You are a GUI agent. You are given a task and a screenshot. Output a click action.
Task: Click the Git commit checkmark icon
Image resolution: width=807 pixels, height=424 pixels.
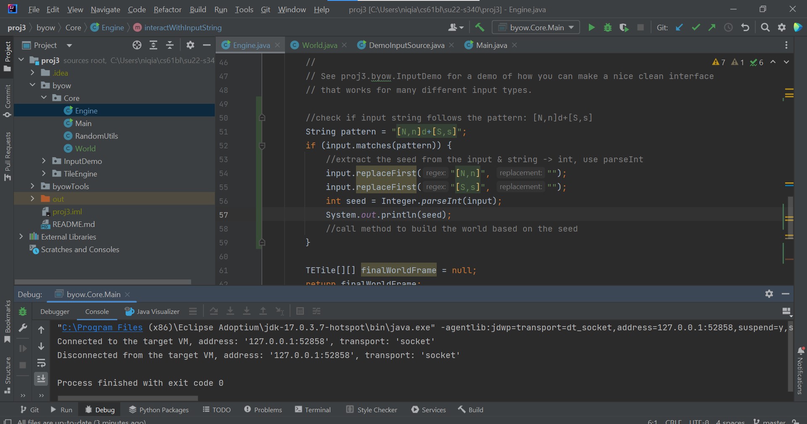pyautogui.click(x=696, y=28)
